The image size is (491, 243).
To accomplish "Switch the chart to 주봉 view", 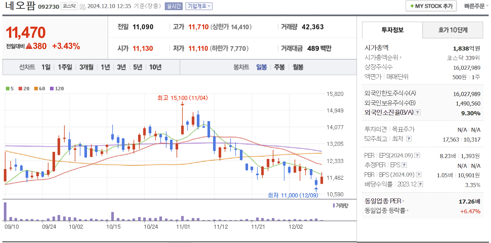I will 279,67.
